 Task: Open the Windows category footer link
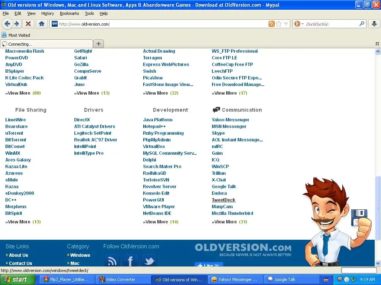[80, 255]
